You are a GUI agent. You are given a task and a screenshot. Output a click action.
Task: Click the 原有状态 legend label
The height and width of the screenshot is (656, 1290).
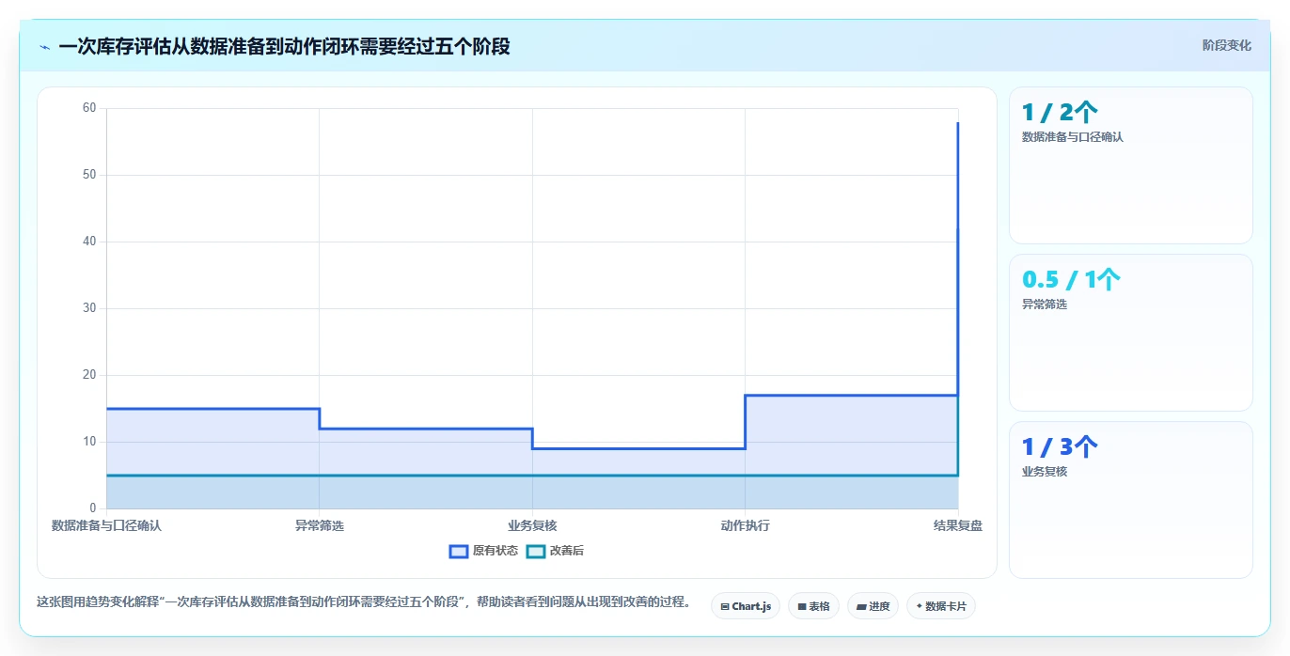(495, 551)
